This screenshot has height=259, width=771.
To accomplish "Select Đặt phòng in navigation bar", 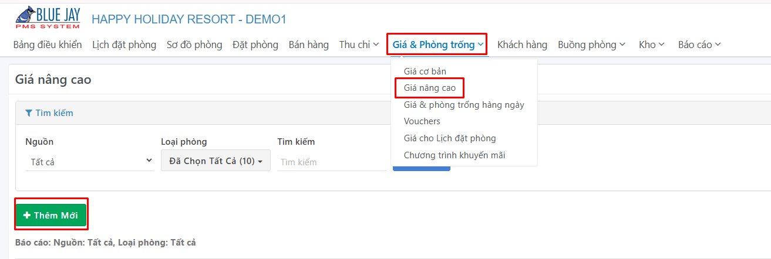I will tap(255, 45).
